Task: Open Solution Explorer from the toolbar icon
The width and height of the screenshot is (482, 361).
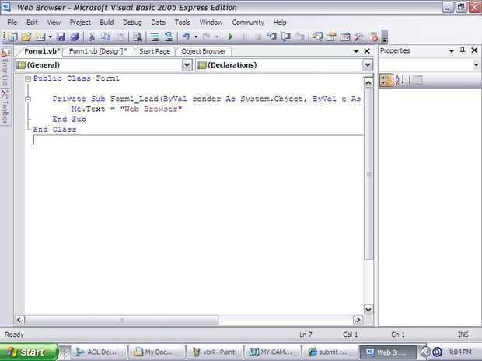Action: click(317, 36)
